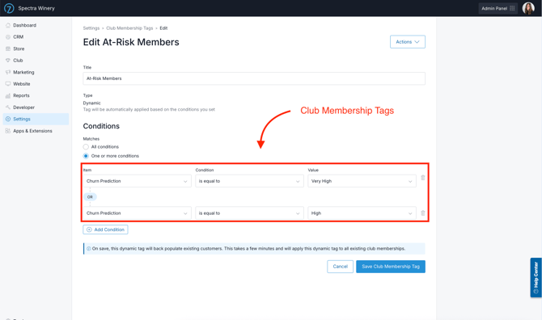The image size is (542, 320).
Task: Click the CRM sidebar icon
Action: [8, 37]
